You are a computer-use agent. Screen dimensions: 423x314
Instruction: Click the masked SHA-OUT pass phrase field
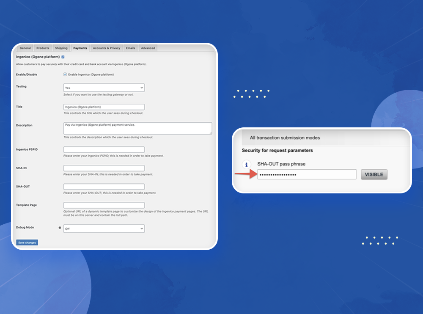coord(307,174)
